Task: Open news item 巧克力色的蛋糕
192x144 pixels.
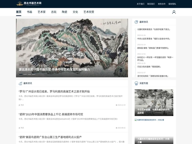Action: coord(149,67)
